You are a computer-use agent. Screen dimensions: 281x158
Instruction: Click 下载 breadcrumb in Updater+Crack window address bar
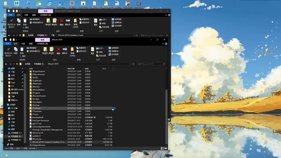tap(53, 35)
